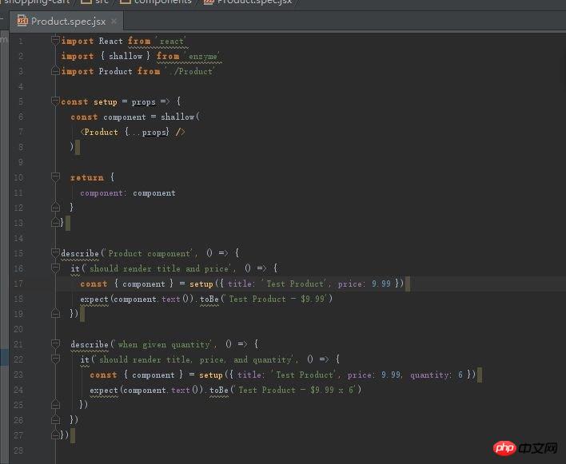
Task: Collapse the return block at line 10
Action: click(x=55, y=176)
